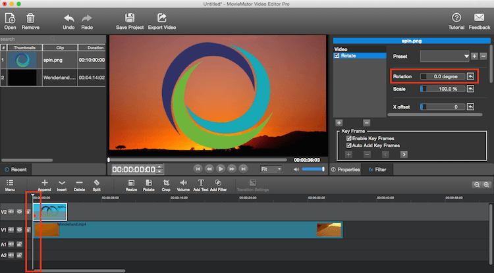Fast forward the preview playback

pyautogui.click(x=232, y=169)
